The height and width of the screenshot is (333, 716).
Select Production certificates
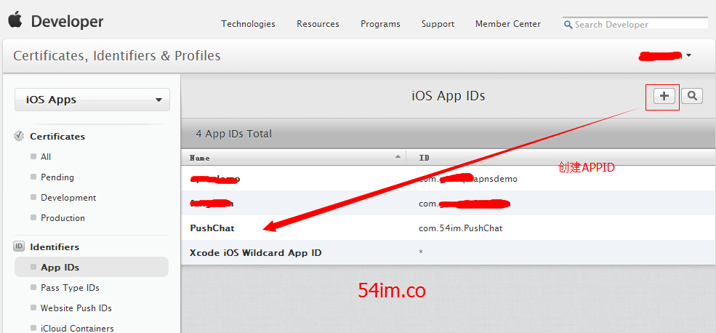[x=63, y=218]
